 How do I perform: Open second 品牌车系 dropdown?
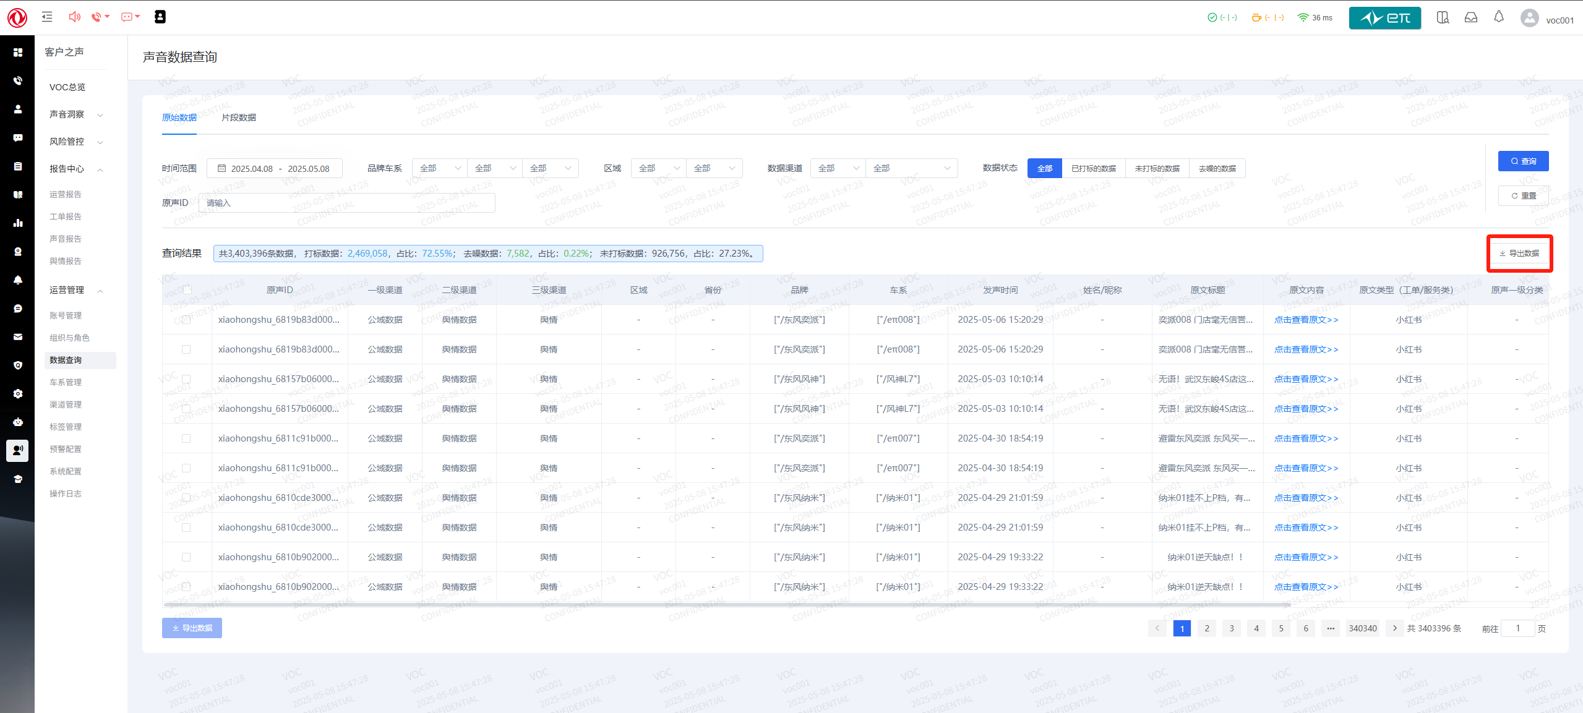point(495,168)
